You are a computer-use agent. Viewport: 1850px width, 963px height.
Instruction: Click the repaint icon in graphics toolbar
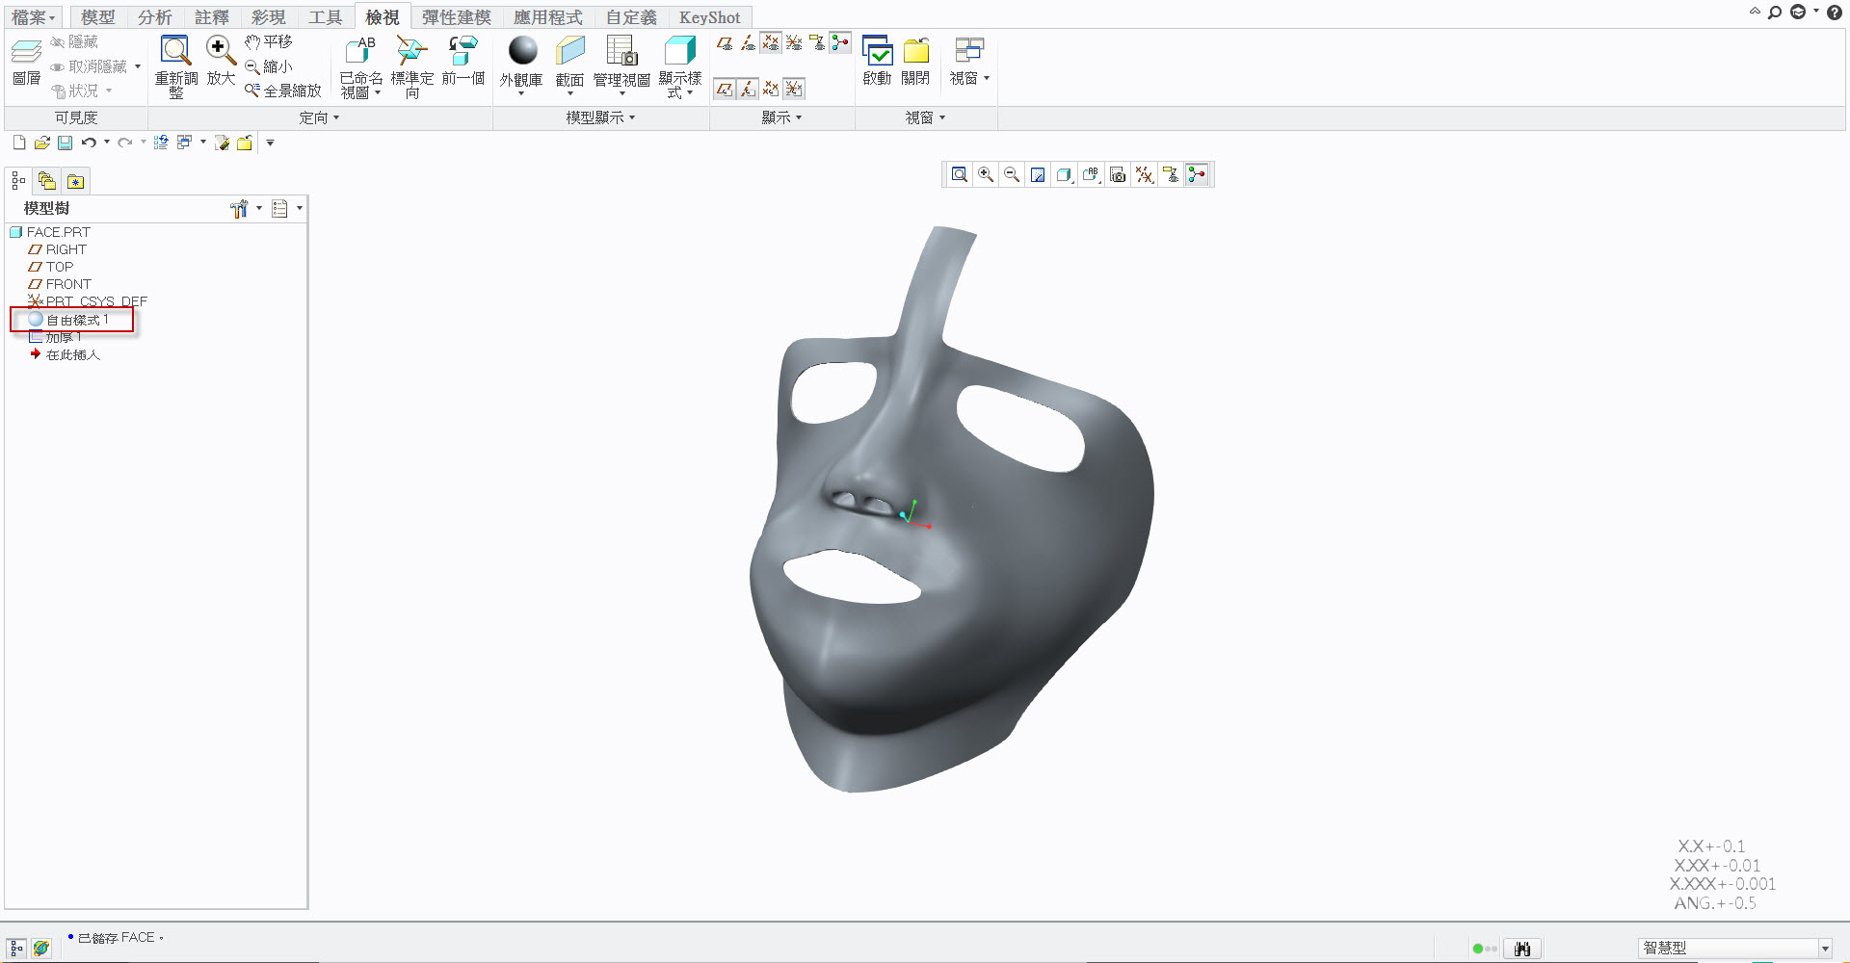[x=1038, y=174]
